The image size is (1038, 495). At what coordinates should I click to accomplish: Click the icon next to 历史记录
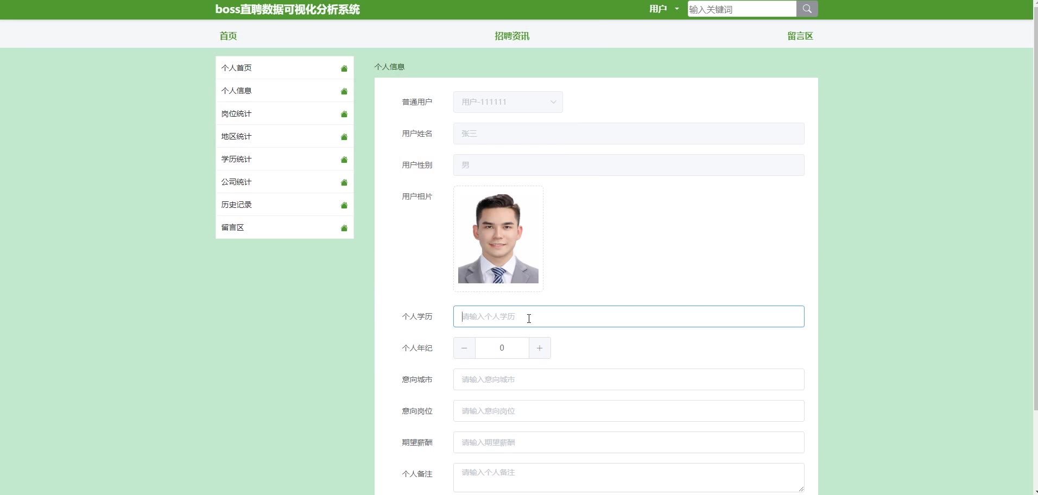(344, 205)
